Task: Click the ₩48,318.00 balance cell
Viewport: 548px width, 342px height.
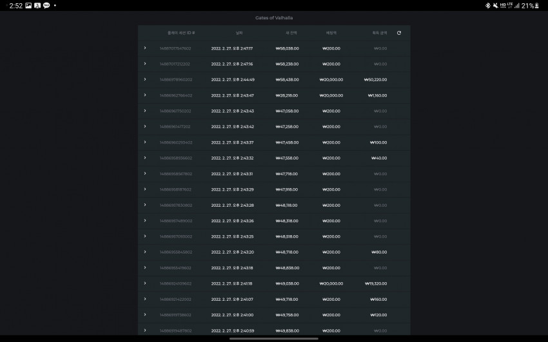Action: [x=287, y=221]
